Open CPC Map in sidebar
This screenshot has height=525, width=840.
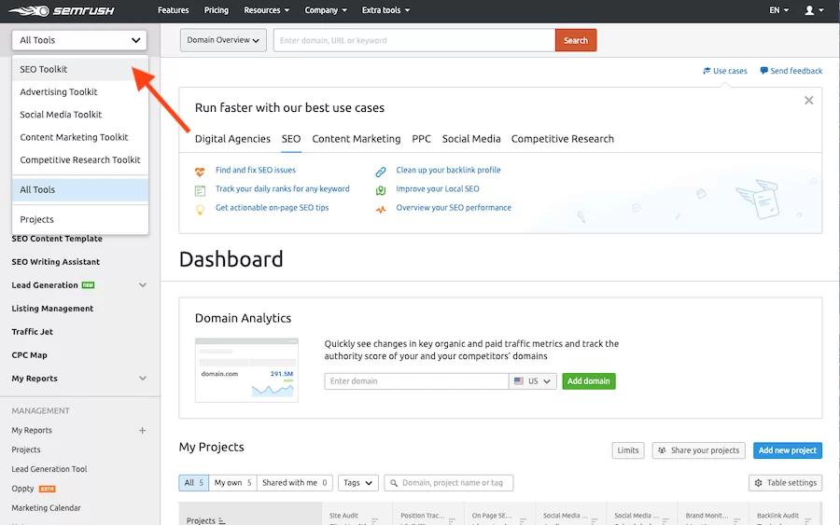point(30,354)
